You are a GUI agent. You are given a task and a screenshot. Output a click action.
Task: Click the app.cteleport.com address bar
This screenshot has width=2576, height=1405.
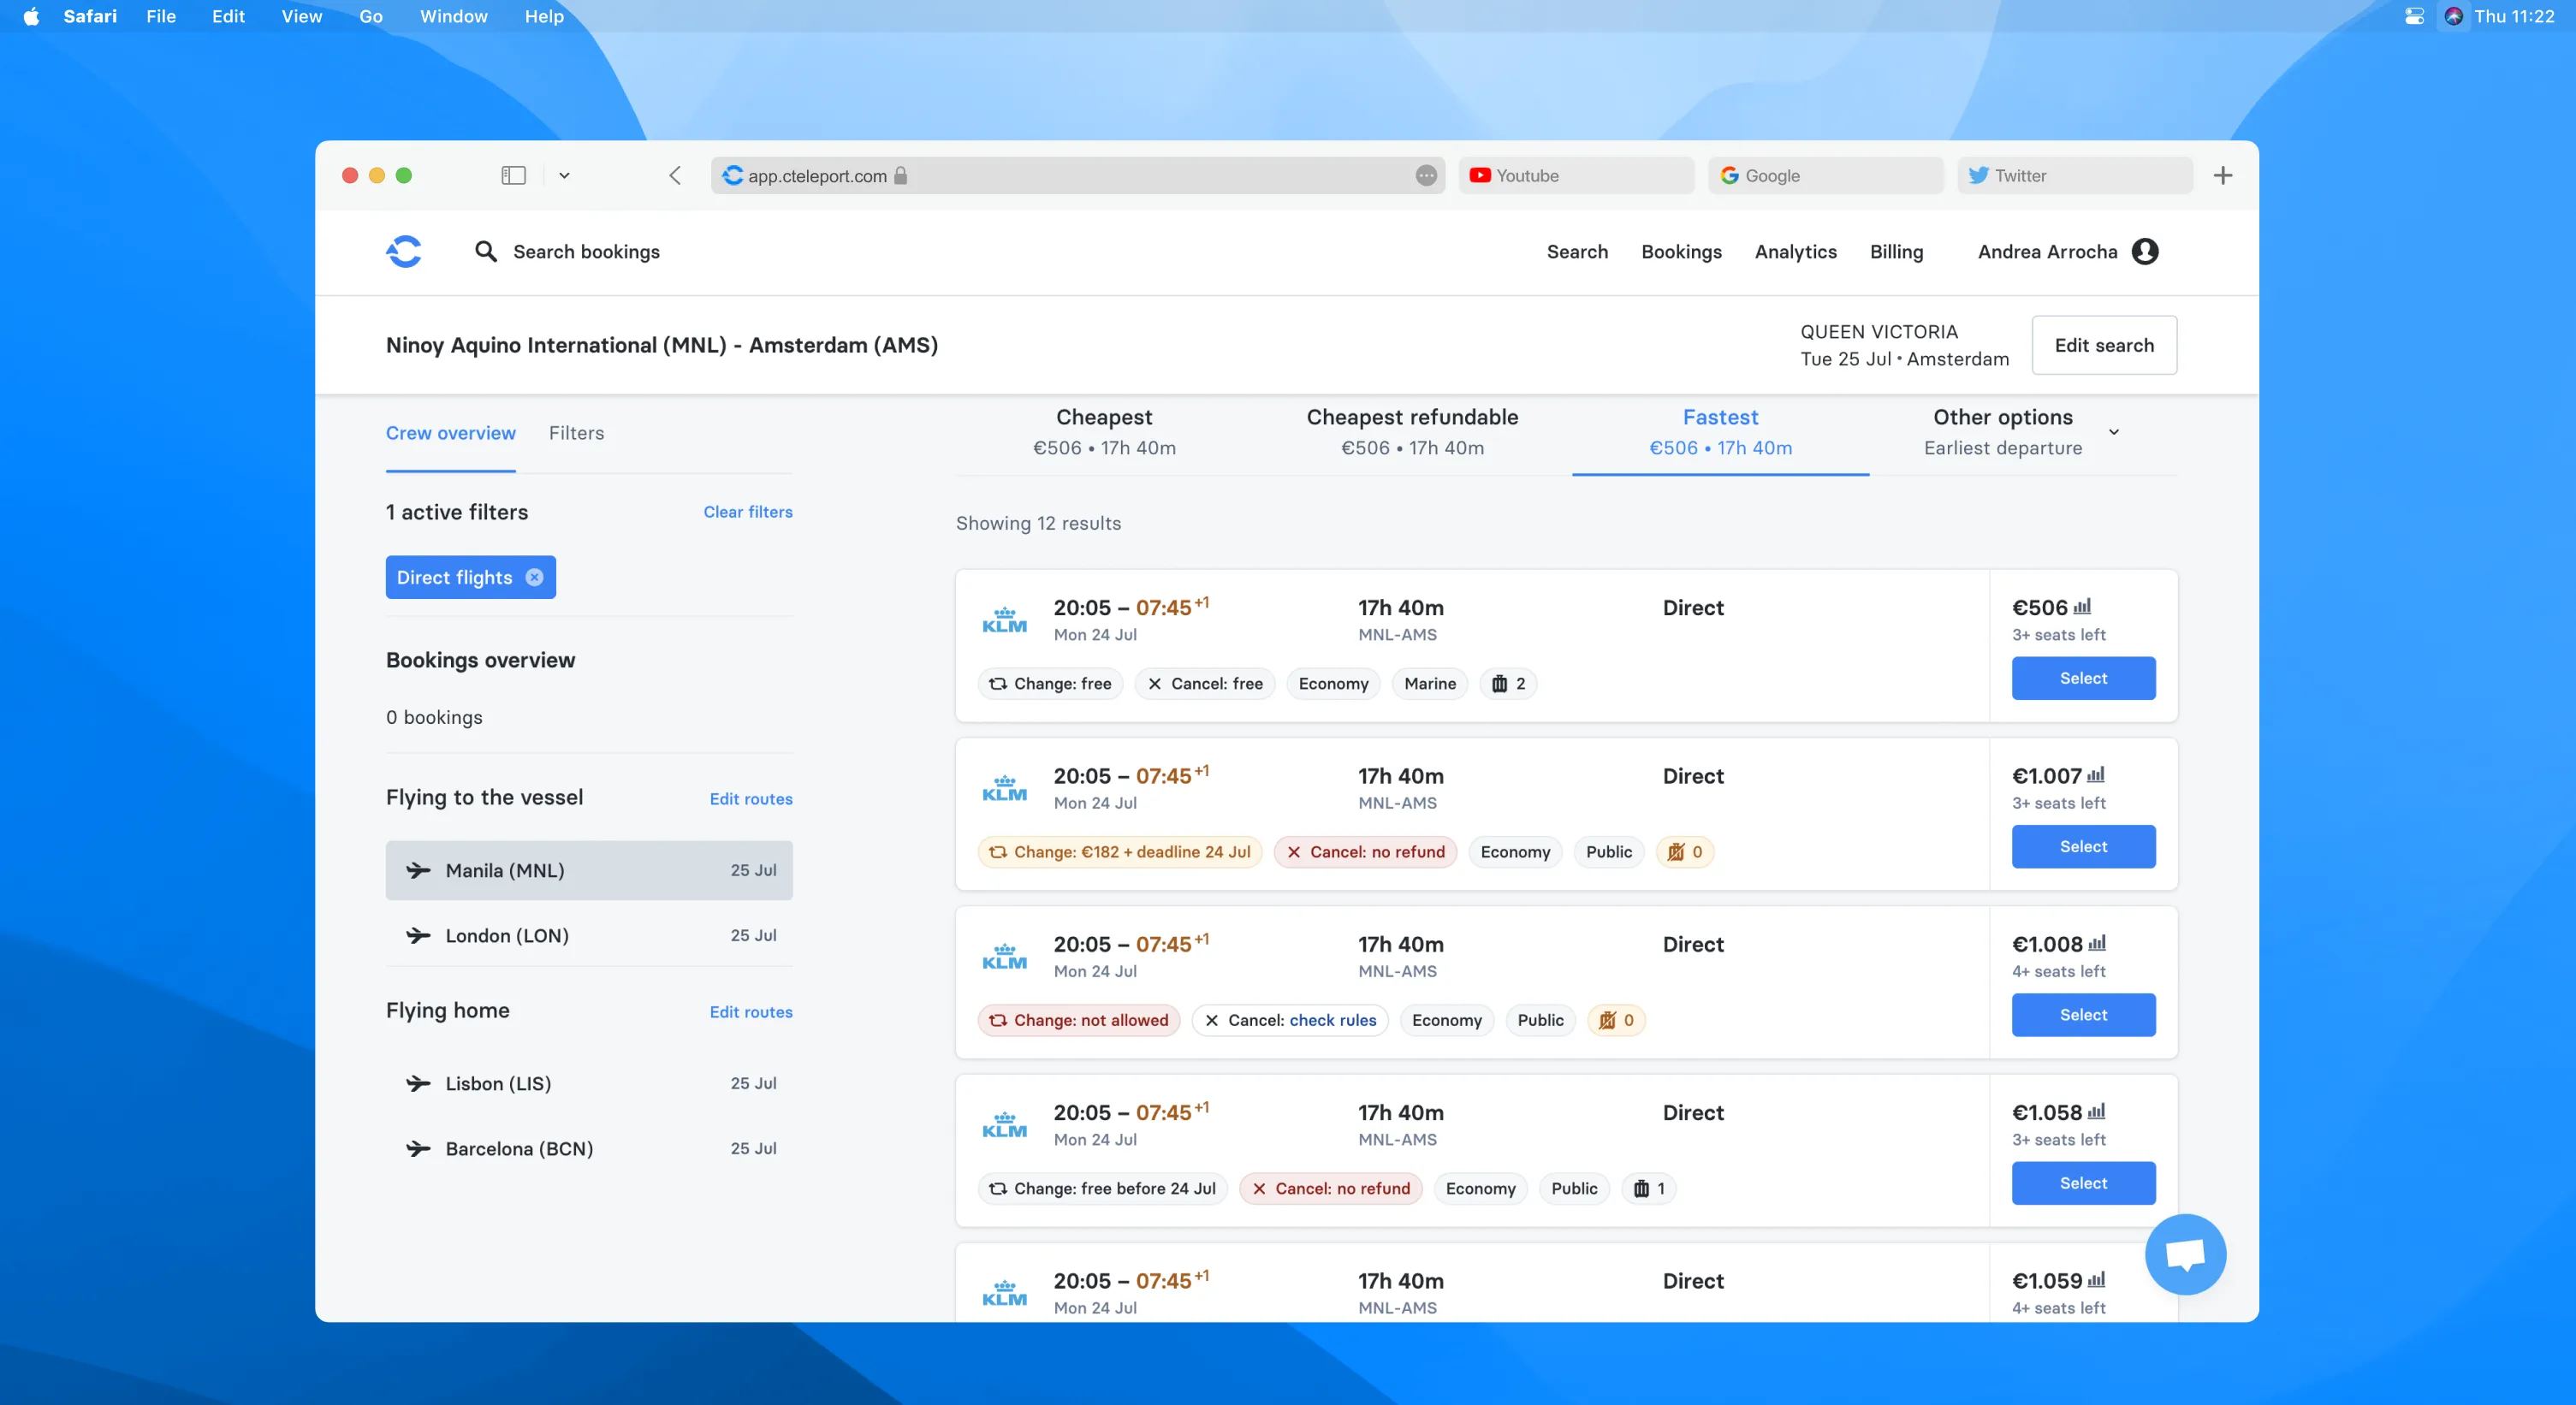[x=1077, y=176]
